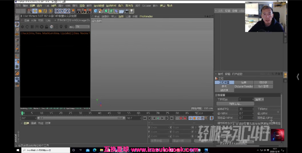Toggle the coordinate system icon
302x153 pixels.
[x=73, y=11]
